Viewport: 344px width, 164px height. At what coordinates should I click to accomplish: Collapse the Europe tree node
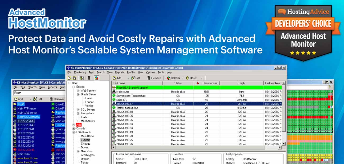pos(74,87)
